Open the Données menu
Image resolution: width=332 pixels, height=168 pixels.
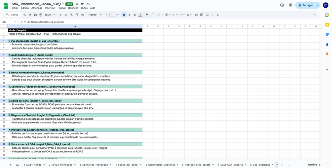pos(73,8)
